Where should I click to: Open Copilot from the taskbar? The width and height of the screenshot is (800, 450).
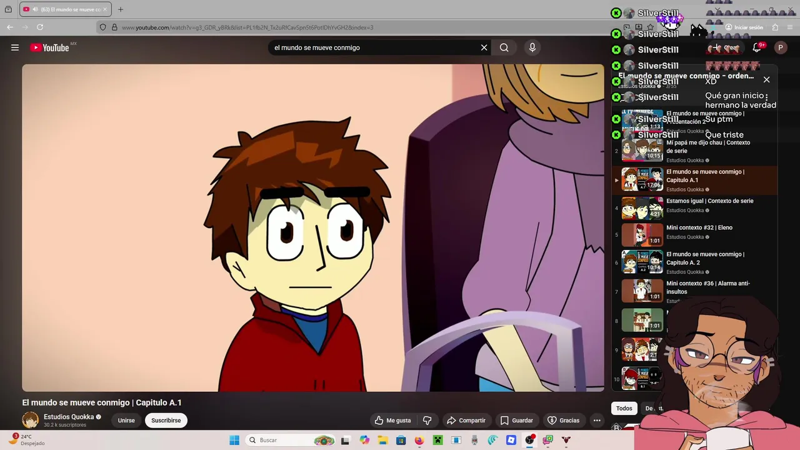click(364, 440)
